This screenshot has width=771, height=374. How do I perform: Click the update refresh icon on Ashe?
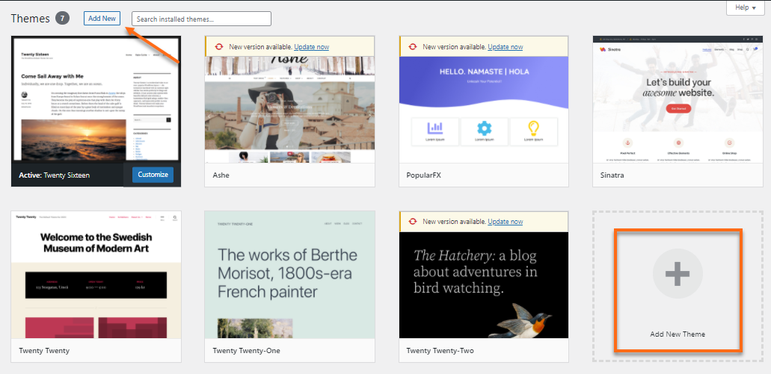(218, 47)
